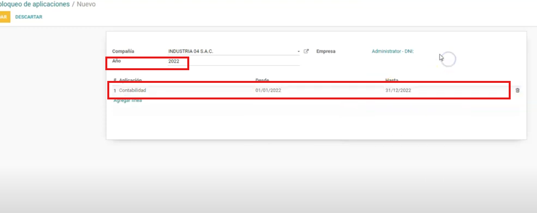Click the INDUSTRIA 04 S.A.C. company field
Image resolution: width=537 pixels, height=213 pixels.
229,51
